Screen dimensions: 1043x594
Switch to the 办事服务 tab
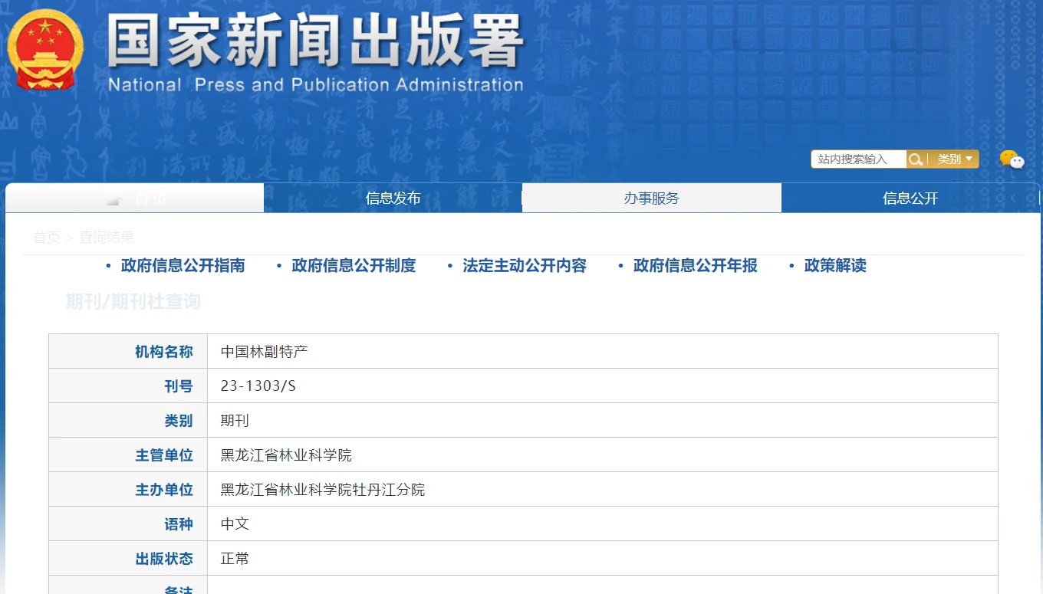[651, 198]
